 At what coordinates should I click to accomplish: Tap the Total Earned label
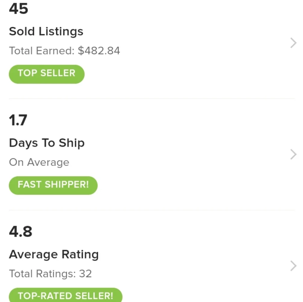point(42,51)
